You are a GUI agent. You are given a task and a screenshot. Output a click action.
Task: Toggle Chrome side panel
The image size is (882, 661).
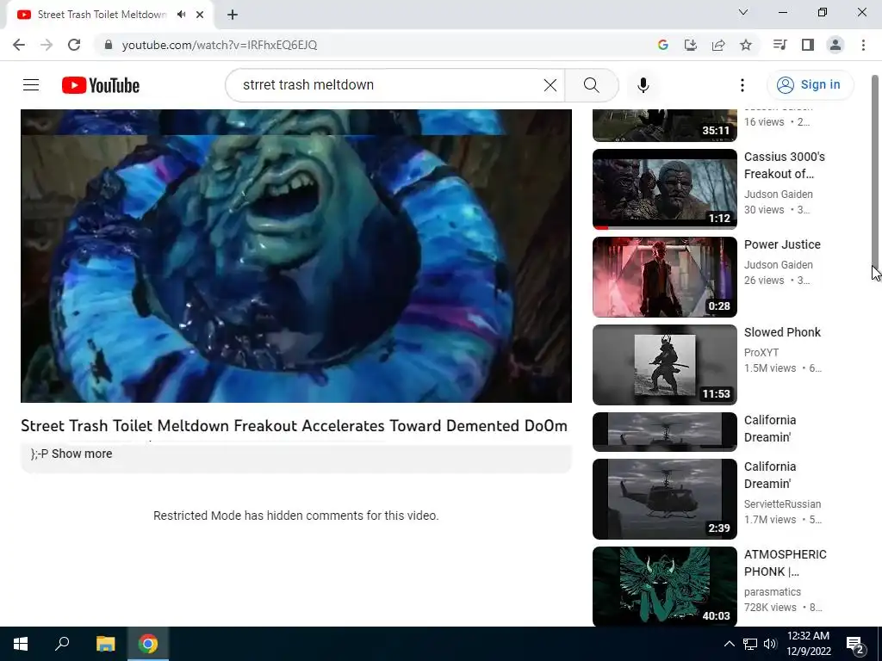tap(808, 45)
